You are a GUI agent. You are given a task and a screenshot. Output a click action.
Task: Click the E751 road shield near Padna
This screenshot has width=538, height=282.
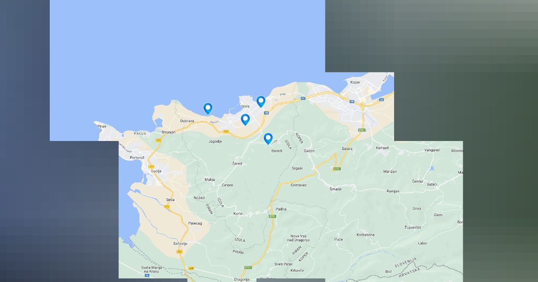point(273,216)
